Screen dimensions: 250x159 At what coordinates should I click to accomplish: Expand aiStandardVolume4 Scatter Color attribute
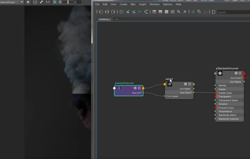[x=217, y=93]
